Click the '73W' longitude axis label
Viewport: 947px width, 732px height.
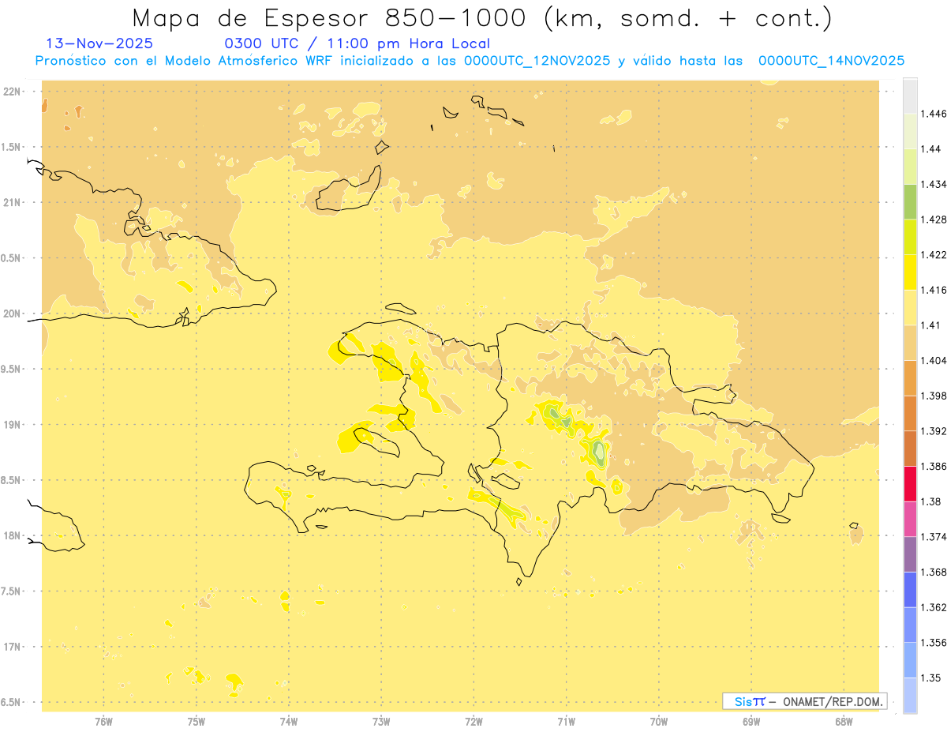[x=381, y=721]
